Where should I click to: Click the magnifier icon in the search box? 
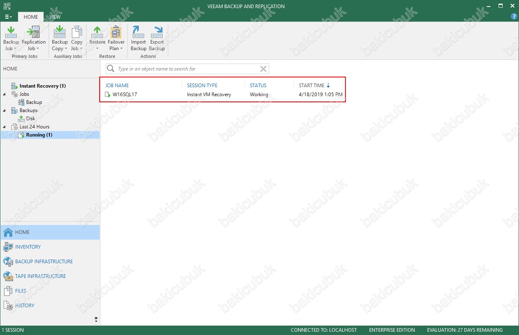tap(110, 69)
